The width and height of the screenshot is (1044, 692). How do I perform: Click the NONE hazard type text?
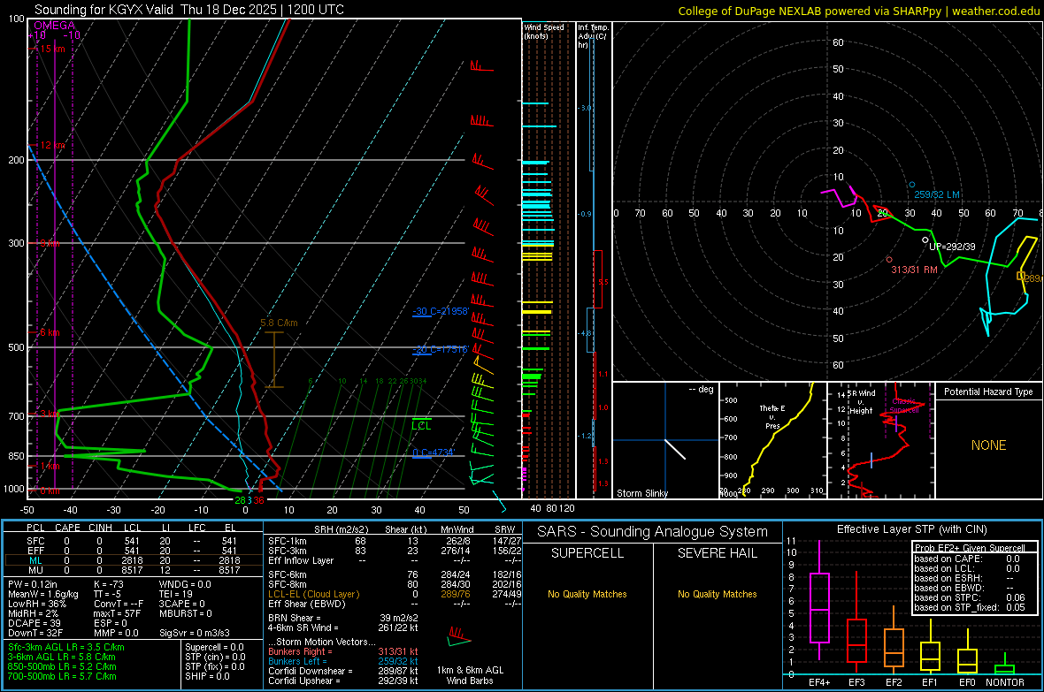[988, 445]
